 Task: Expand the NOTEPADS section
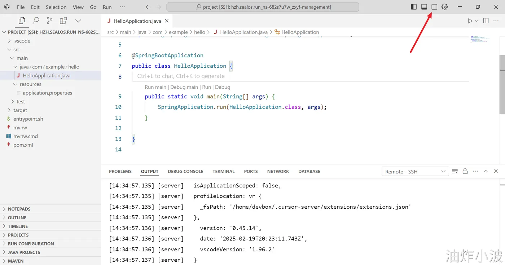pyautogui.click(x=50, y=209)
